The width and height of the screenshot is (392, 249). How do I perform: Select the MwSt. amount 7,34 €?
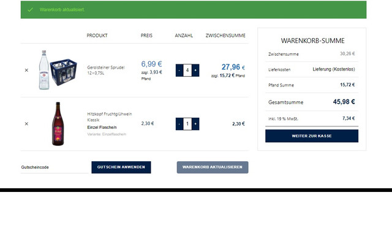349,118
